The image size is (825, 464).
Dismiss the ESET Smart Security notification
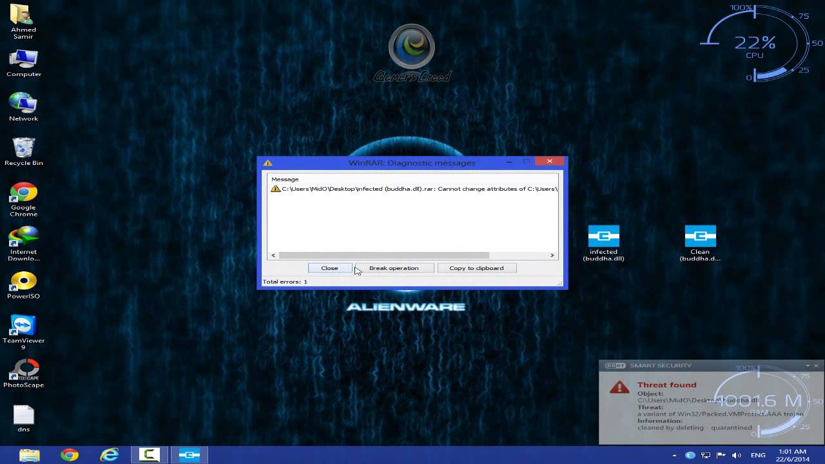(x=816, y=365)
